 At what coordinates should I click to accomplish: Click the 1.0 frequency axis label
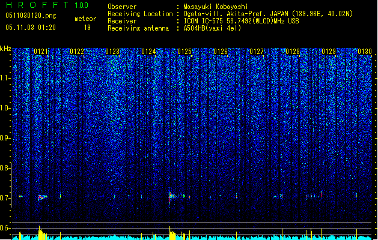point(5,108)
